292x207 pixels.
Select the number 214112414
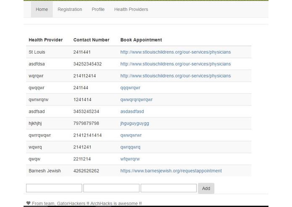[x=84, y=76]
